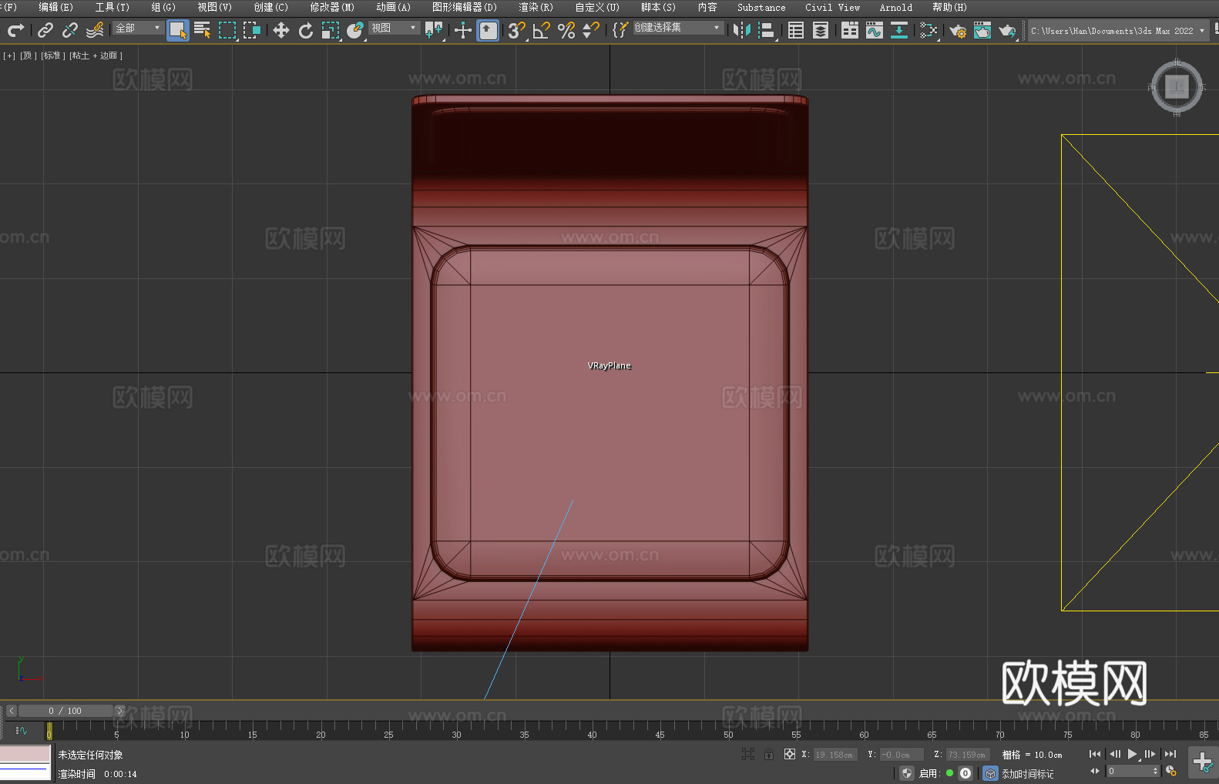This screenshot has width=1219, height=784.
Task: Click the Use Pivot Point Center icon
Action: (x=434, y=30)
